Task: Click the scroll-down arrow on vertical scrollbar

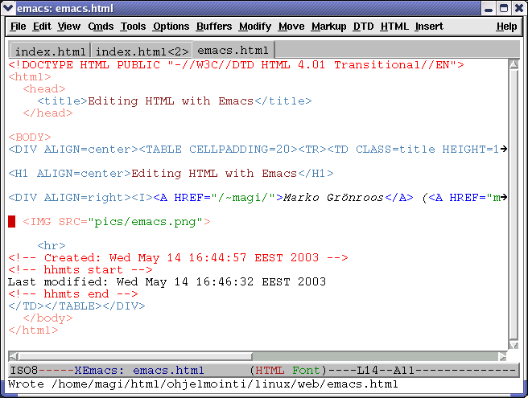Action: [513, 343]
